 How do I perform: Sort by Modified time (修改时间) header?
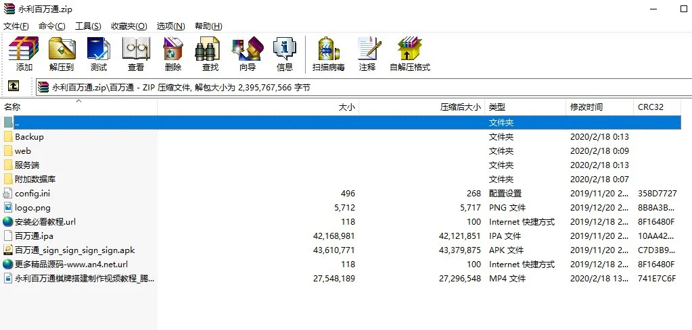pyautogui.click(x=586, y=107)
